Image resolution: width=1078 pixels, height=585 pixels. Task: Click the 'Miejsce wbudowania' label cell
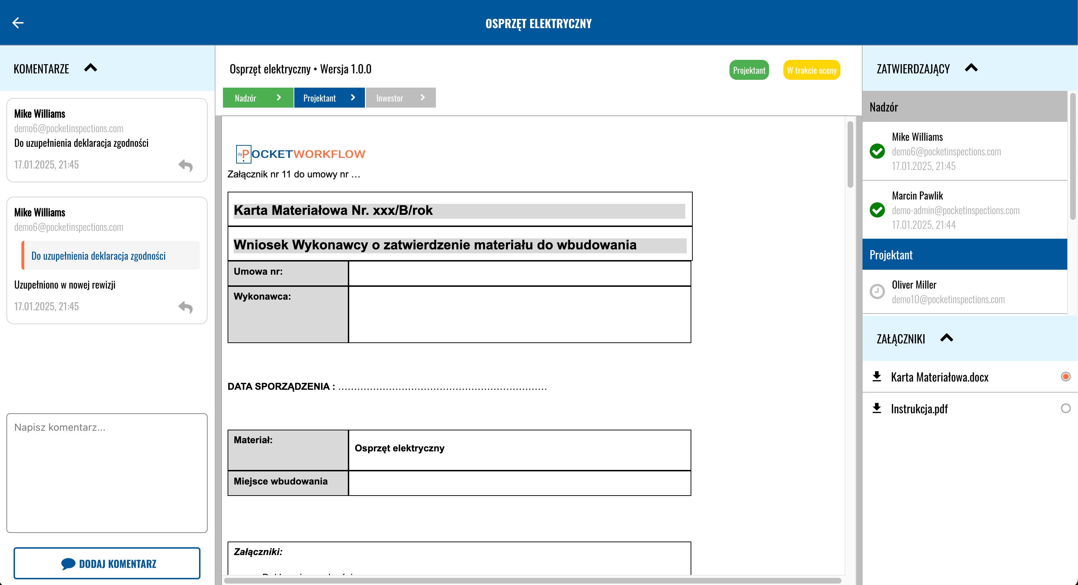pos(288,483)
